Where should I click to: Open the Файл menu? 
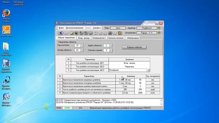coord(61,28)
